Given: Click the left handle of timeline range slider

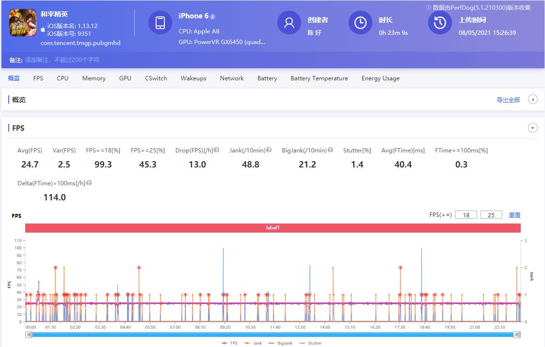Looking at the screenshot, I should [30, 334].
